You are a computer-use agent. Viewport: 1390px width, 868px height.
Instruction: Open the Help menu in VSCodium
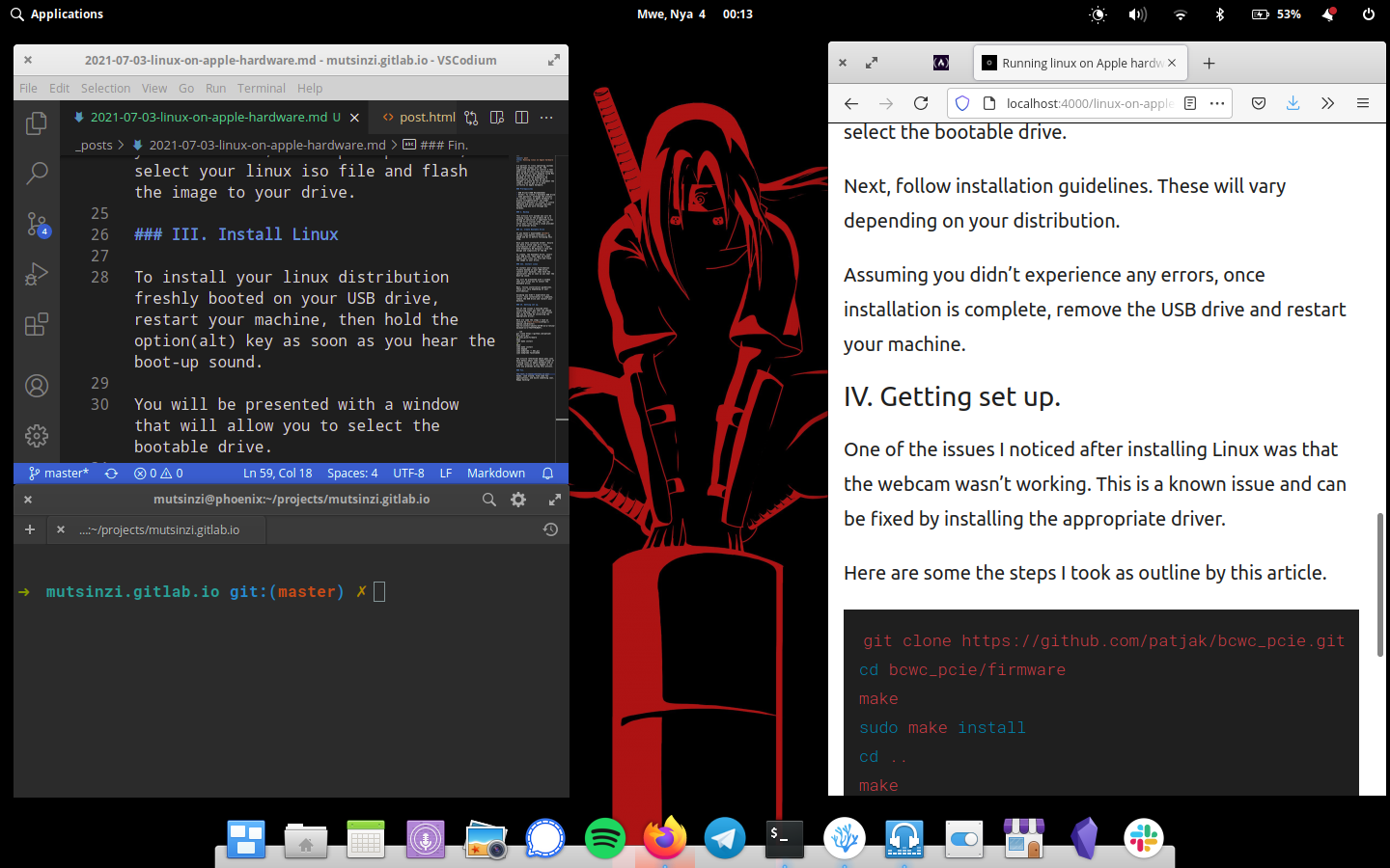click(310, 88)
